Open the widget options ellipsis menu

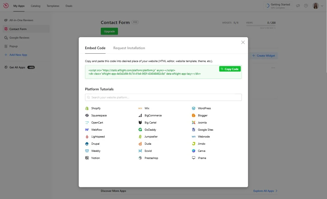tap(273, 68)
